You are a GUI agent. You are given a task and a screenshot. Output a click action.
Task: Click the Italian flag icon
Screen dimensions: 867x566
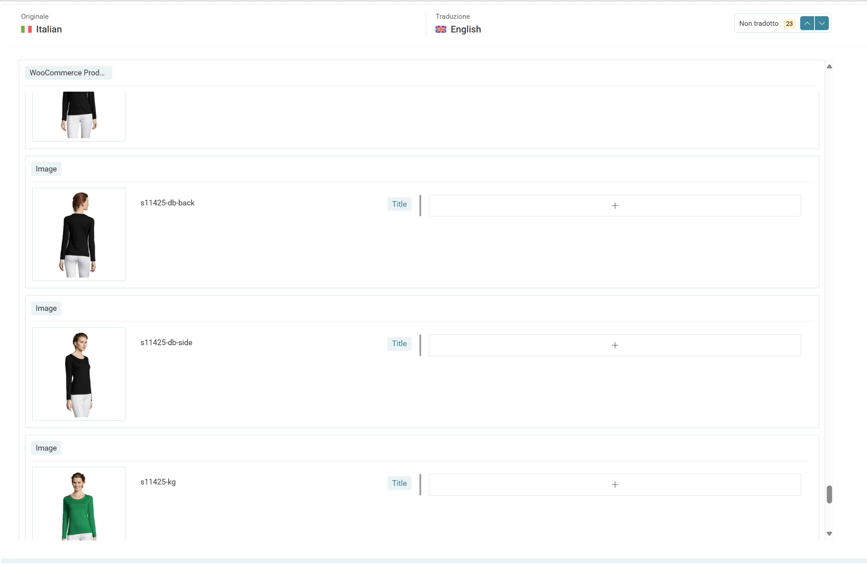click(x=26, y=29)
